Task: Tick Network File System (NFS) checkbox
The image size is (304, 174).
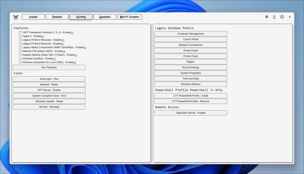Action: coord(20,51)
